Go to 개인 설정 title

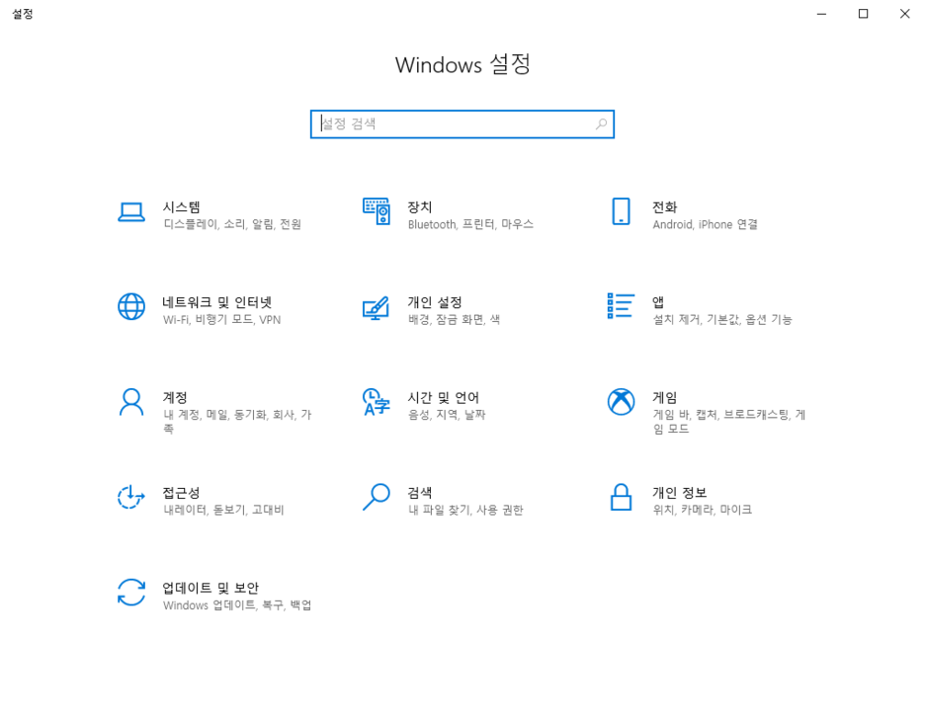(x=435, y=302)
